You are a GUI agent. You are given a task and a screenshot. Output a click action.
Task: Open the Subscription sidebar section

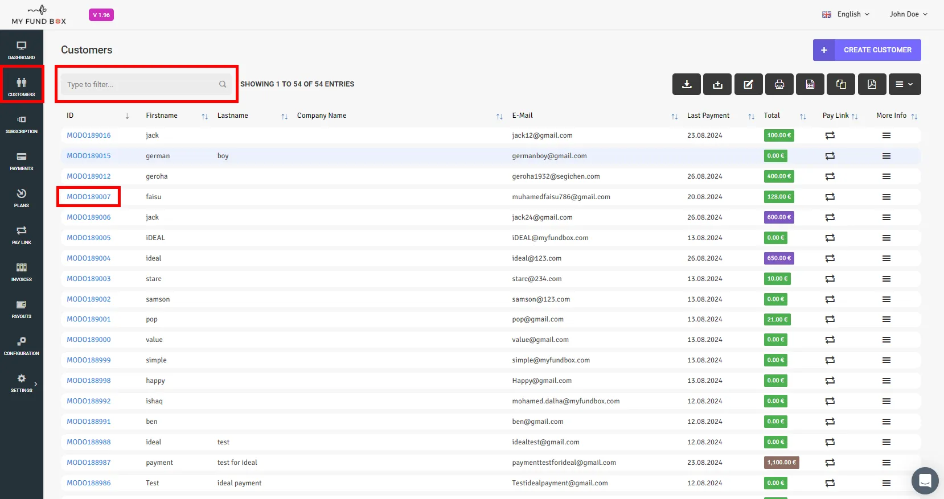pos(22,125)
